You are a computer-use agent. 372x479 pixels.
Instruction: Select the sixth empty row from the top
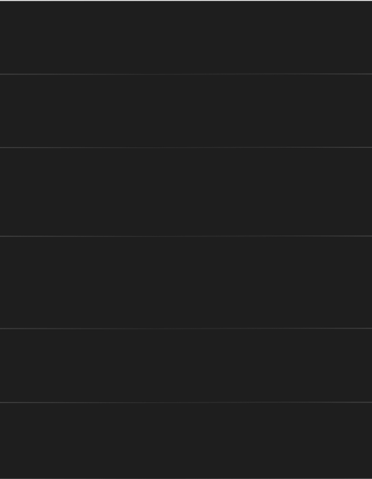click(x=186, y=440)
